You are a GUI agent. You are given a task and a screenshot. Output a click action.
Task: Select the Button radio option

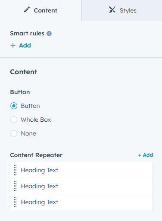[x=14, y=106]
